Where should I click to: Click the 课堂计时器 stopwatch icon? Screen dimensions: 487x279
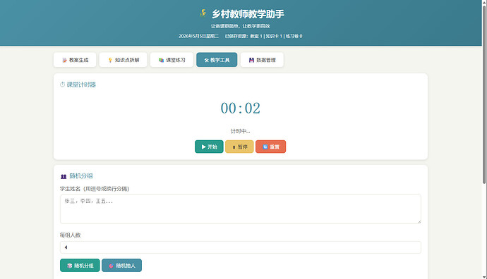click(62, 85)
